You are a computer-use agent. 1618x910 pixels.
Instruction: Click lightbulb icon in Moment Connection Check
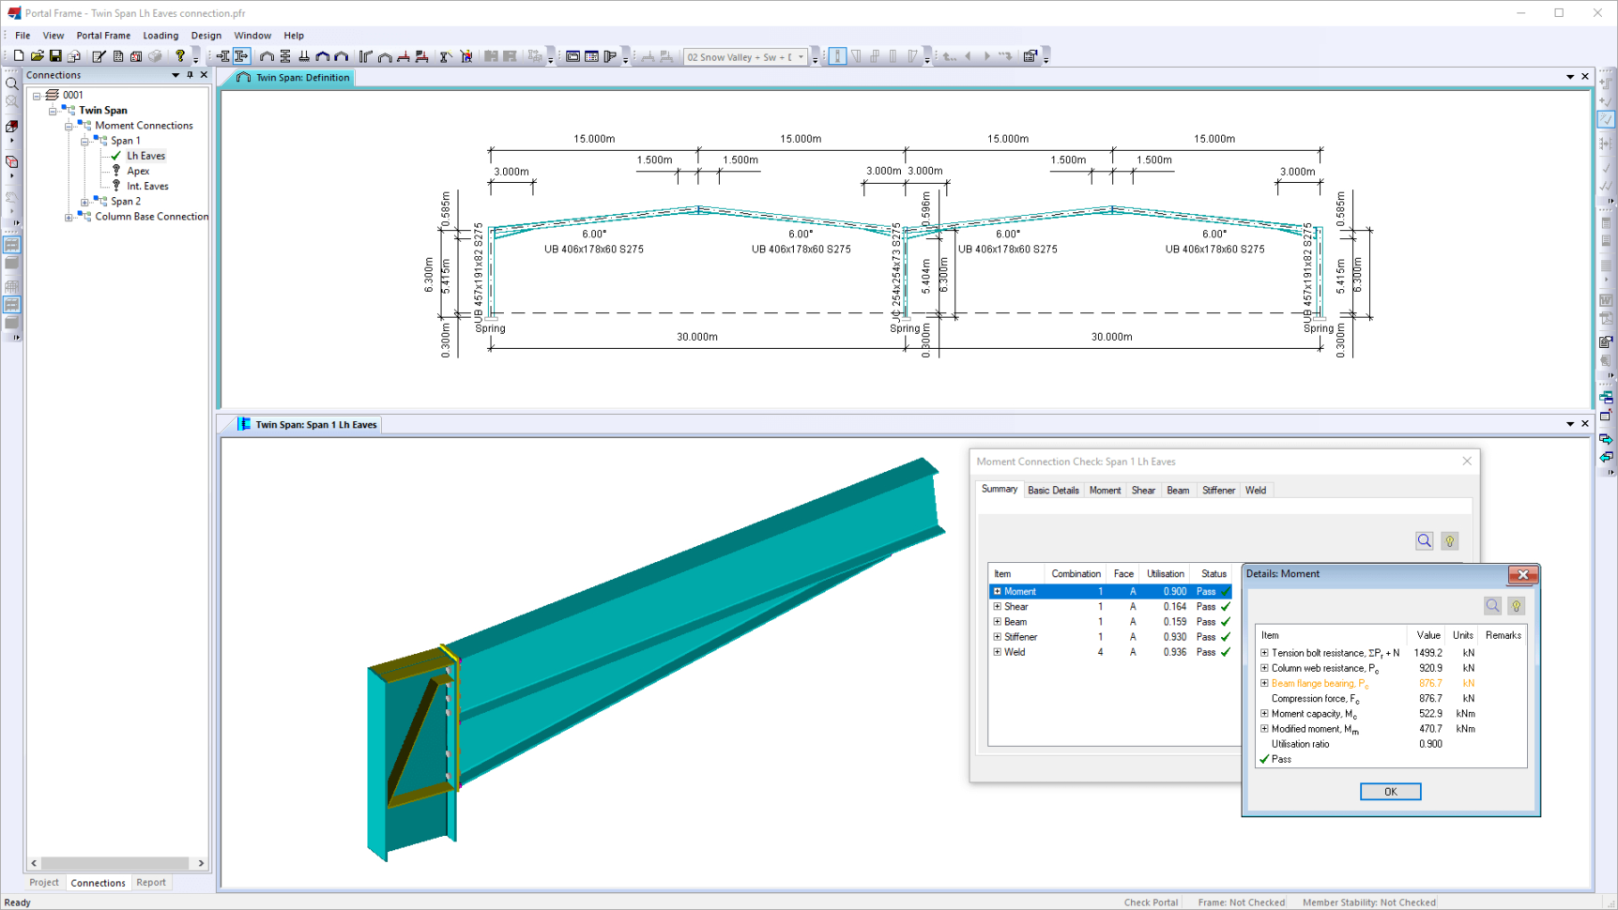[1450, 541]
